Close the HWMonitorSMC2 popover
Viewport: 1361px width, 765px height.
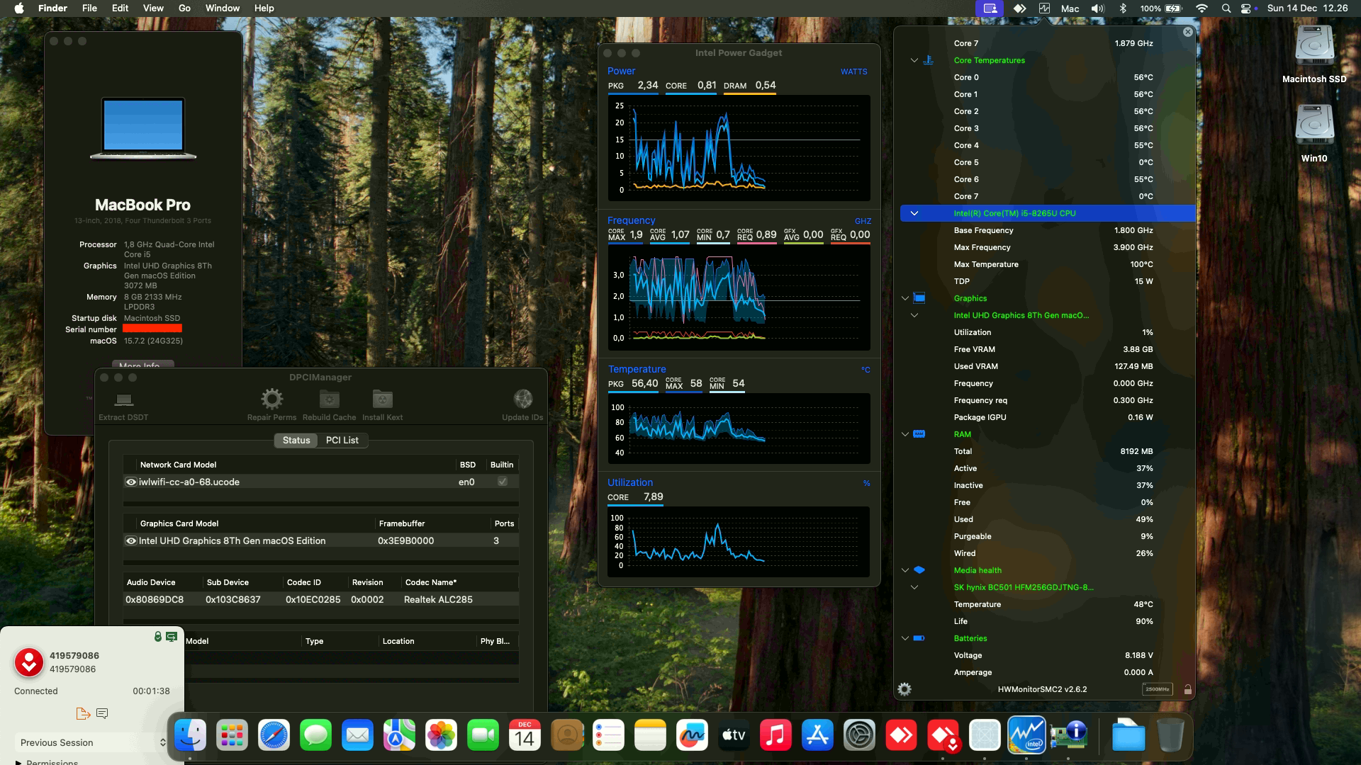click(x=1188, y=32)
